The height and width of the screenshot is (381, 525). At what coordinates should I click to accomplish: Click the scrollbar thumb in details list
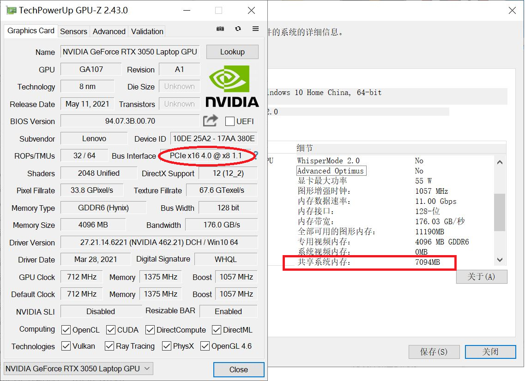pyautogui.click(x=500, y=212)
